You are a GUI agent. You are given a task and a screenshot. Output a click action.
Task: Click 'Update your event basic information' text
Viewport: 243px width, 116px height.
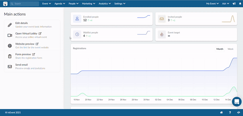[x=33, y=27]
